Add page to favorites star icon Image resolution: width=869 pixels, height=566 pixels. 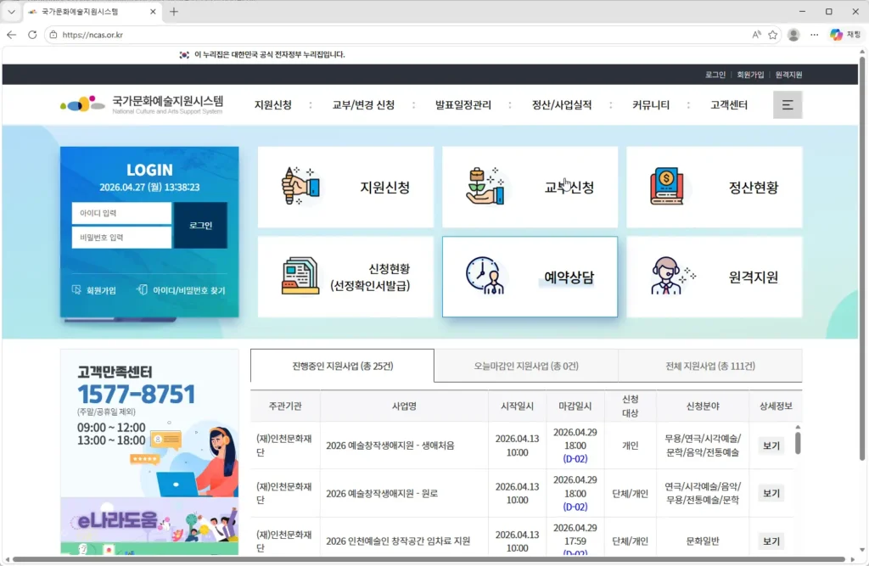tap(772, 35)
